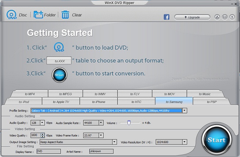Click the Folder label in toolbar
Viewport: 240px width, 157px height.
tap(50, 15)
